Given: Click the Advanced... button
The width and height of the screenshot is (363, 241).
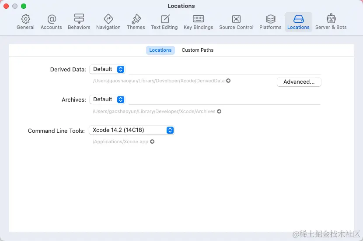Looking at the screenshot, I should tap(299, 82).
